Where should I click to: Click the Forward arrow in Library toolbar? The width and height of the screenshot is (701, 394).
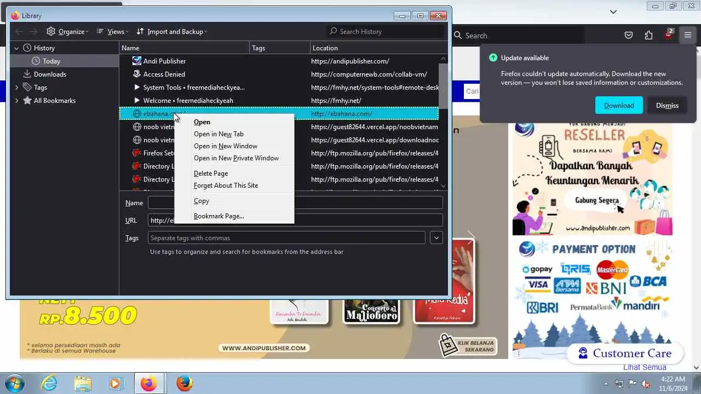coord(33,32)
